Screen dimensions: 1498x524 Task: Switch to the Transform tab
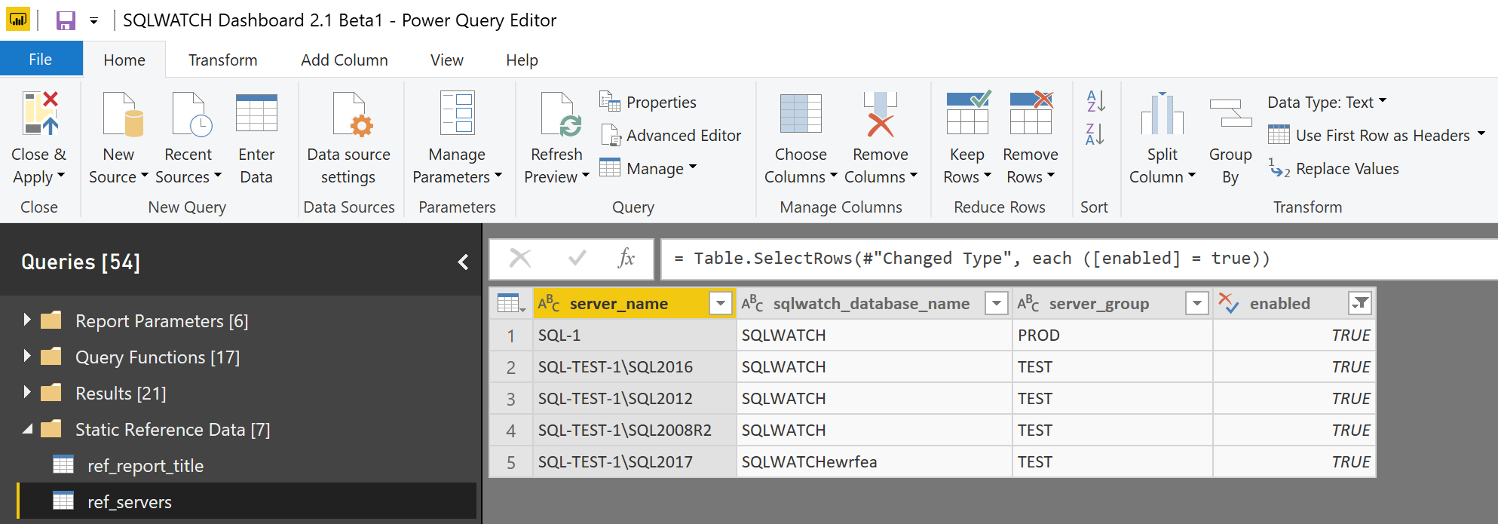(222, 60)
